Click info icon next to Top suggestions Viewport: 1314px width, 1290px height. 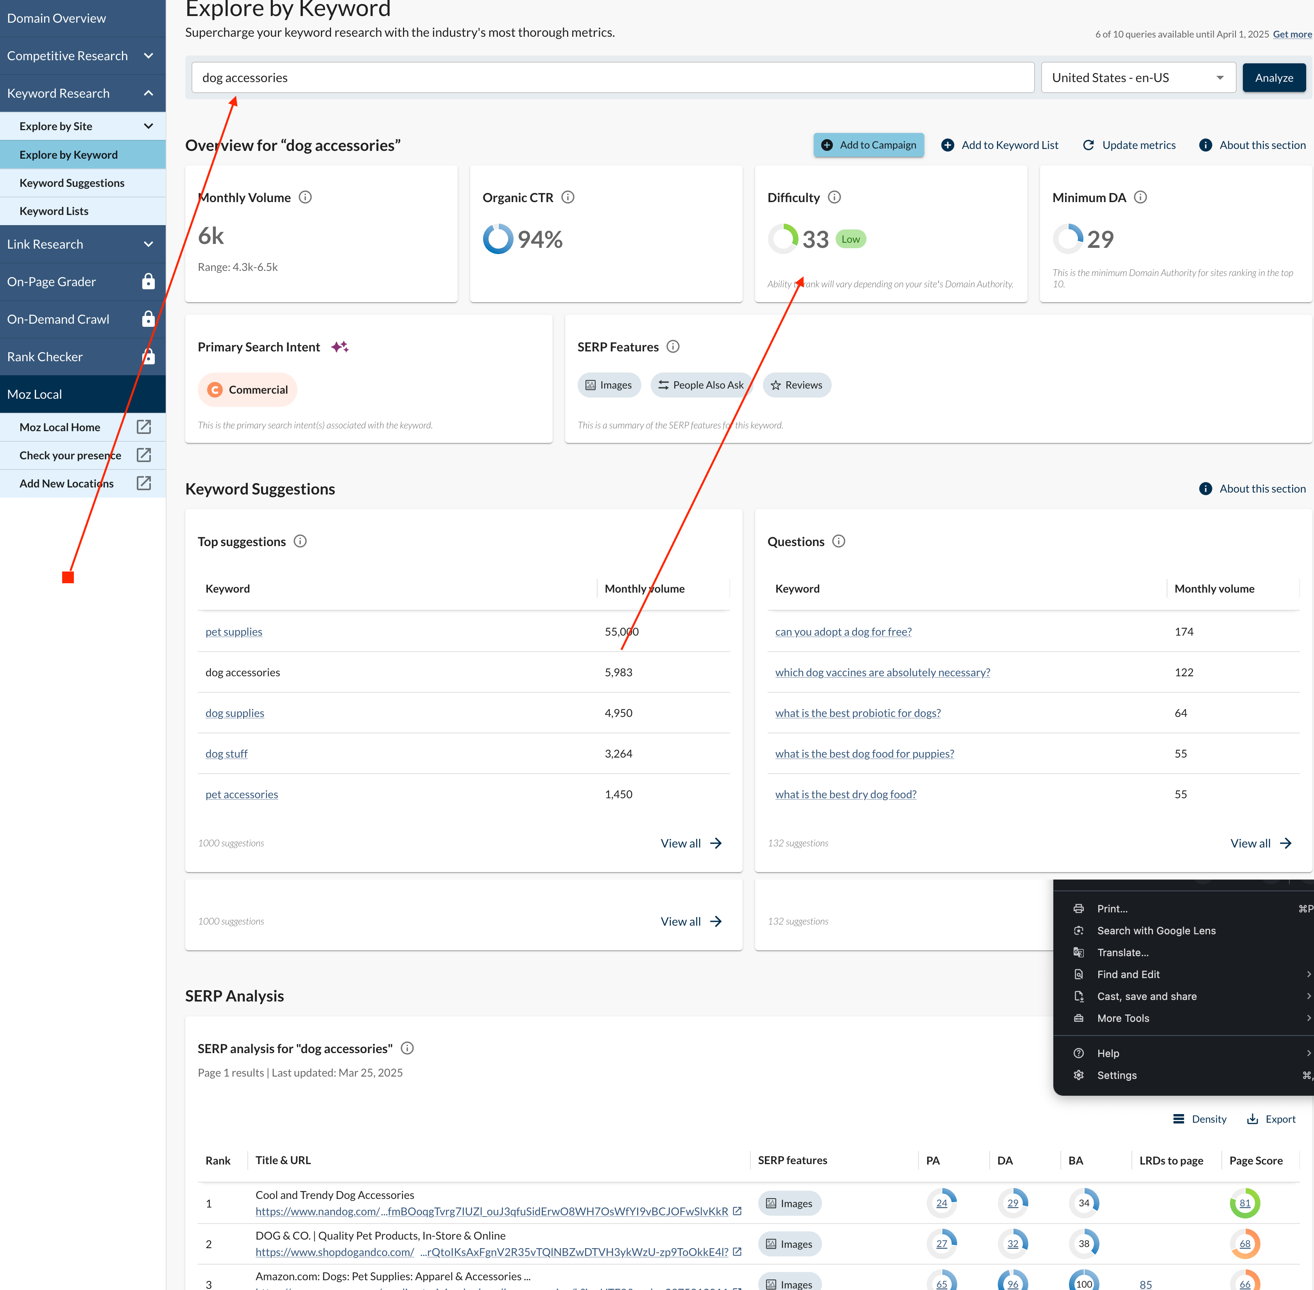[x=300, y=541]
